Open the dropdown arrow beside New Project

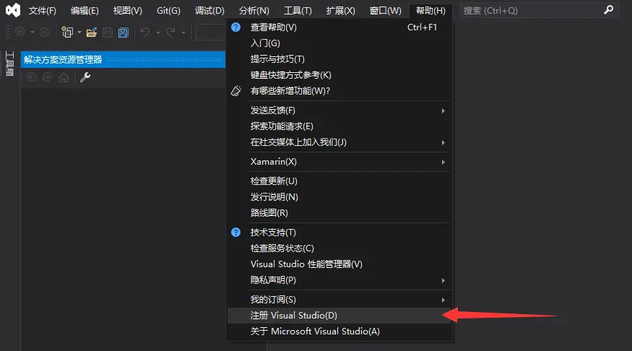click(x=78, y=32)
